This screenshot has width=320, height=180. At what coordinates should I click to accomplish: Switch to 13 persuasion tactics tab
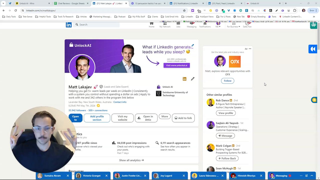148,3
